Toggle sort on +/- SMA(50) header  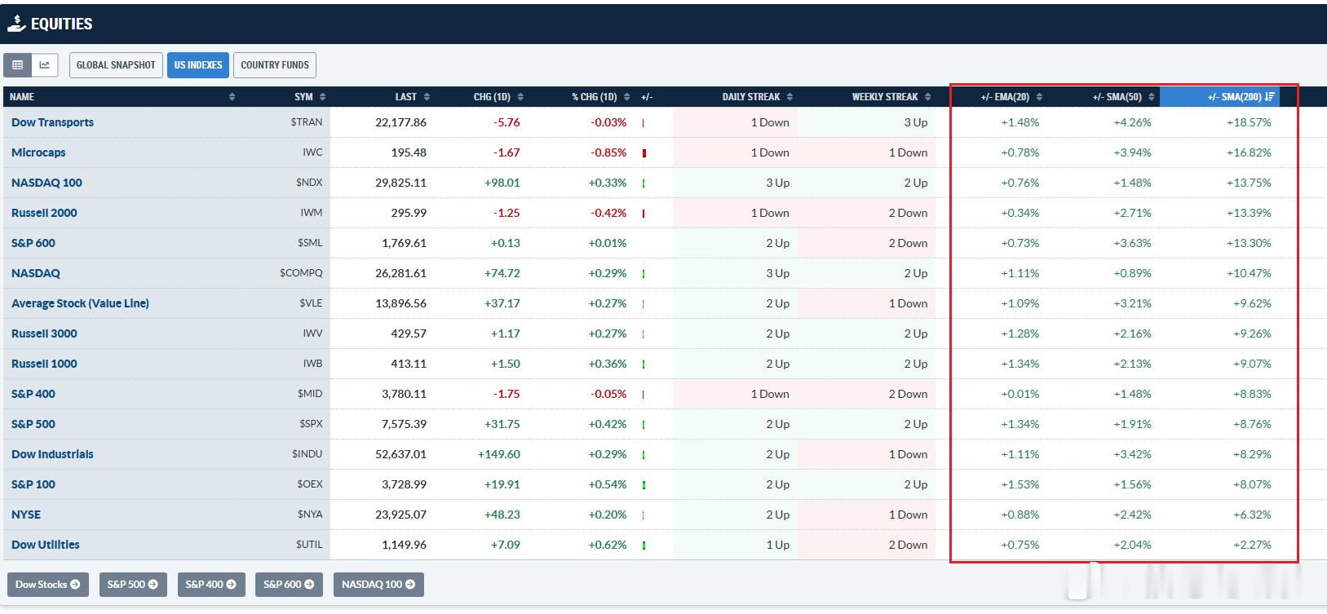coord(1124,97)
